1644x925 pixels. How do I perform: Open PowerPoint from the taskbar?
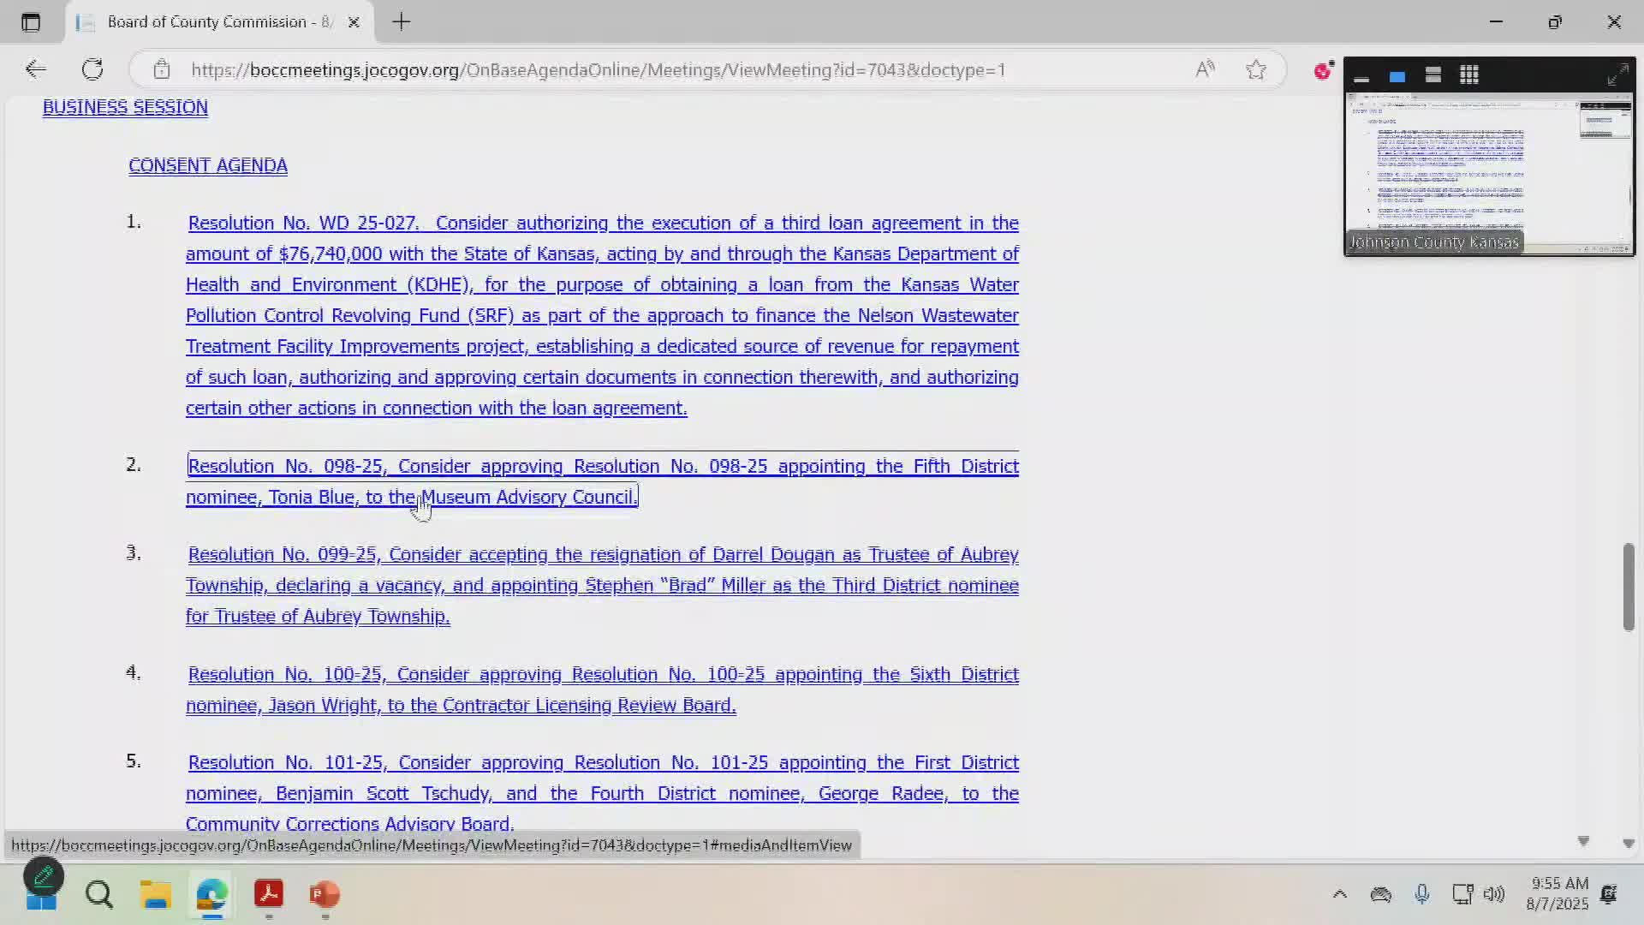coord(325,894)
